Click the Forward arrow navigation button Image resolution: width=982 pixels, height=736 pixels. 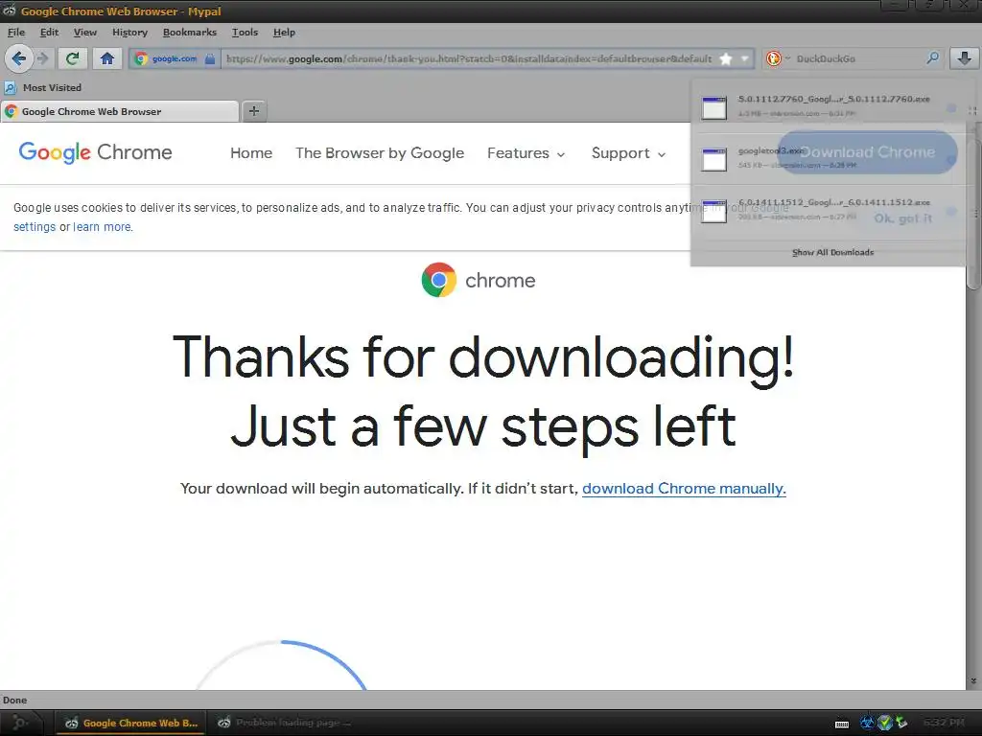tap(43, 58)
